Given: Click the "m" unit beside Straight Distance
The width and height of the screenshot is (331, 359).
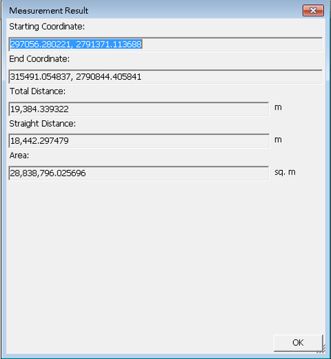Looking at the screenshot, I should (x=278, y=140).
